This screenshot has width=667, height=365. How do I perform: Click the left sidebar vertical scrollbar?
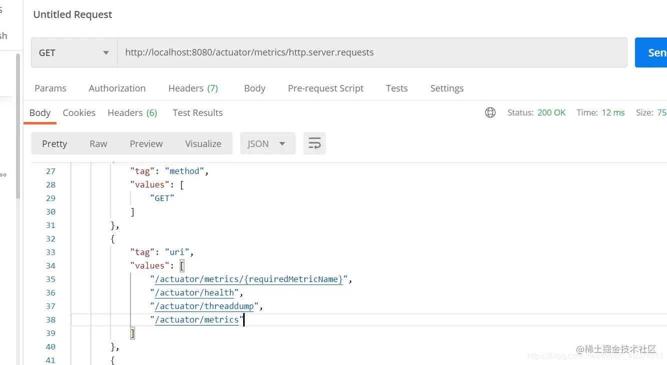point(19,125)
